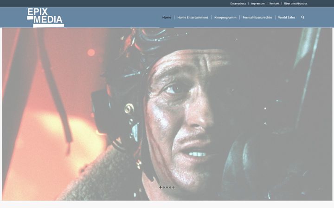
Task: Select the first slider dot
Action: (161, 187)
